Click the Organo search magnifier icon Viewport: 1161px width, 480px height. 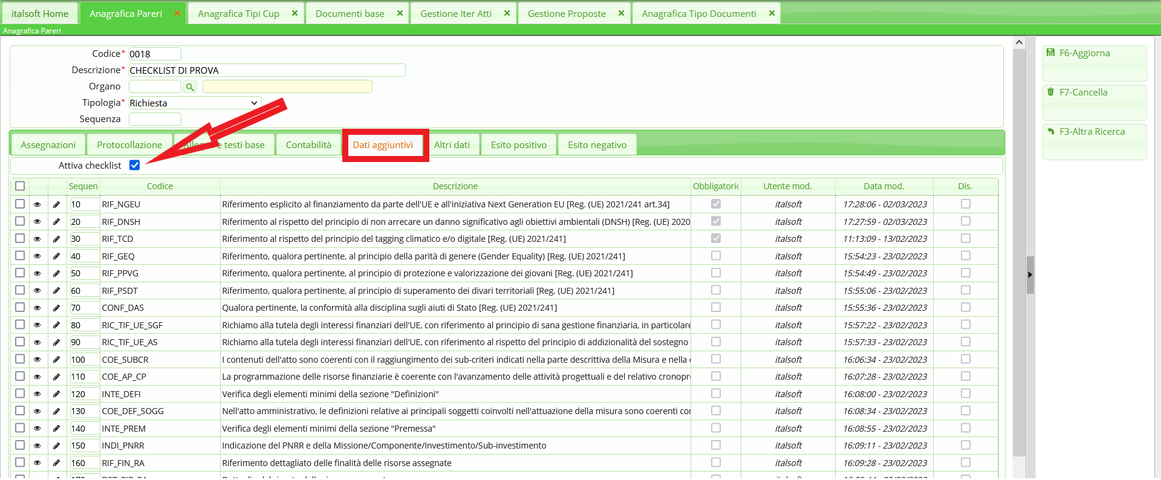190,87
